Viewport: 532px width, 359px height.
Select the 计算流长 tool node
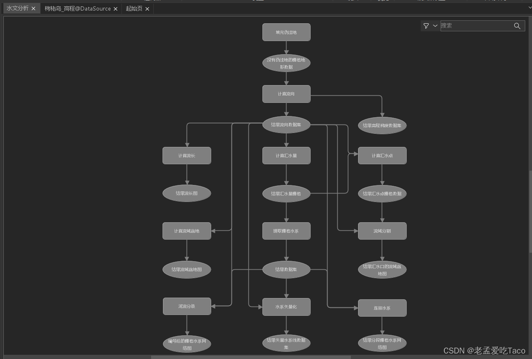(x=187, y=155)
